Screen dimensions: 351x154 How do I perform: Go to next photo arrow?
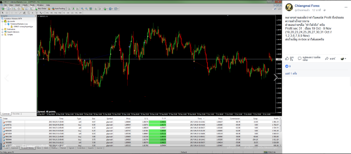[276, 77]
